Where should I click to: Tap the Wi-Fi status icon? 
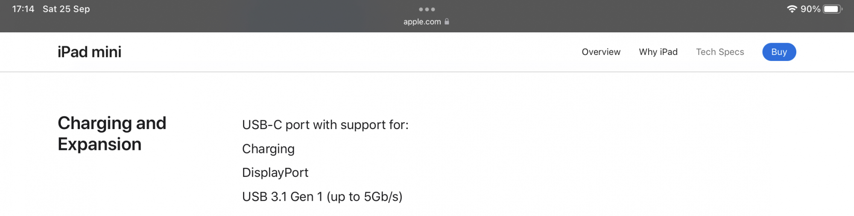click(792, 9)
